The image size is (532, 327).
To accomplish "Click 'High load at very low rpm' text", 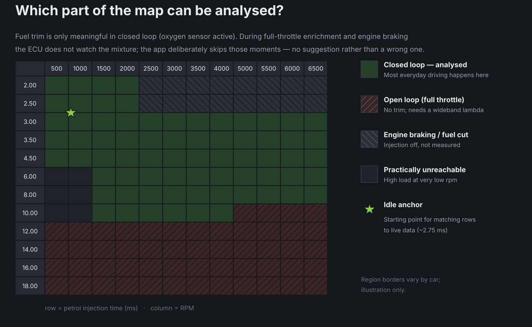I will [x=420, y=180].
